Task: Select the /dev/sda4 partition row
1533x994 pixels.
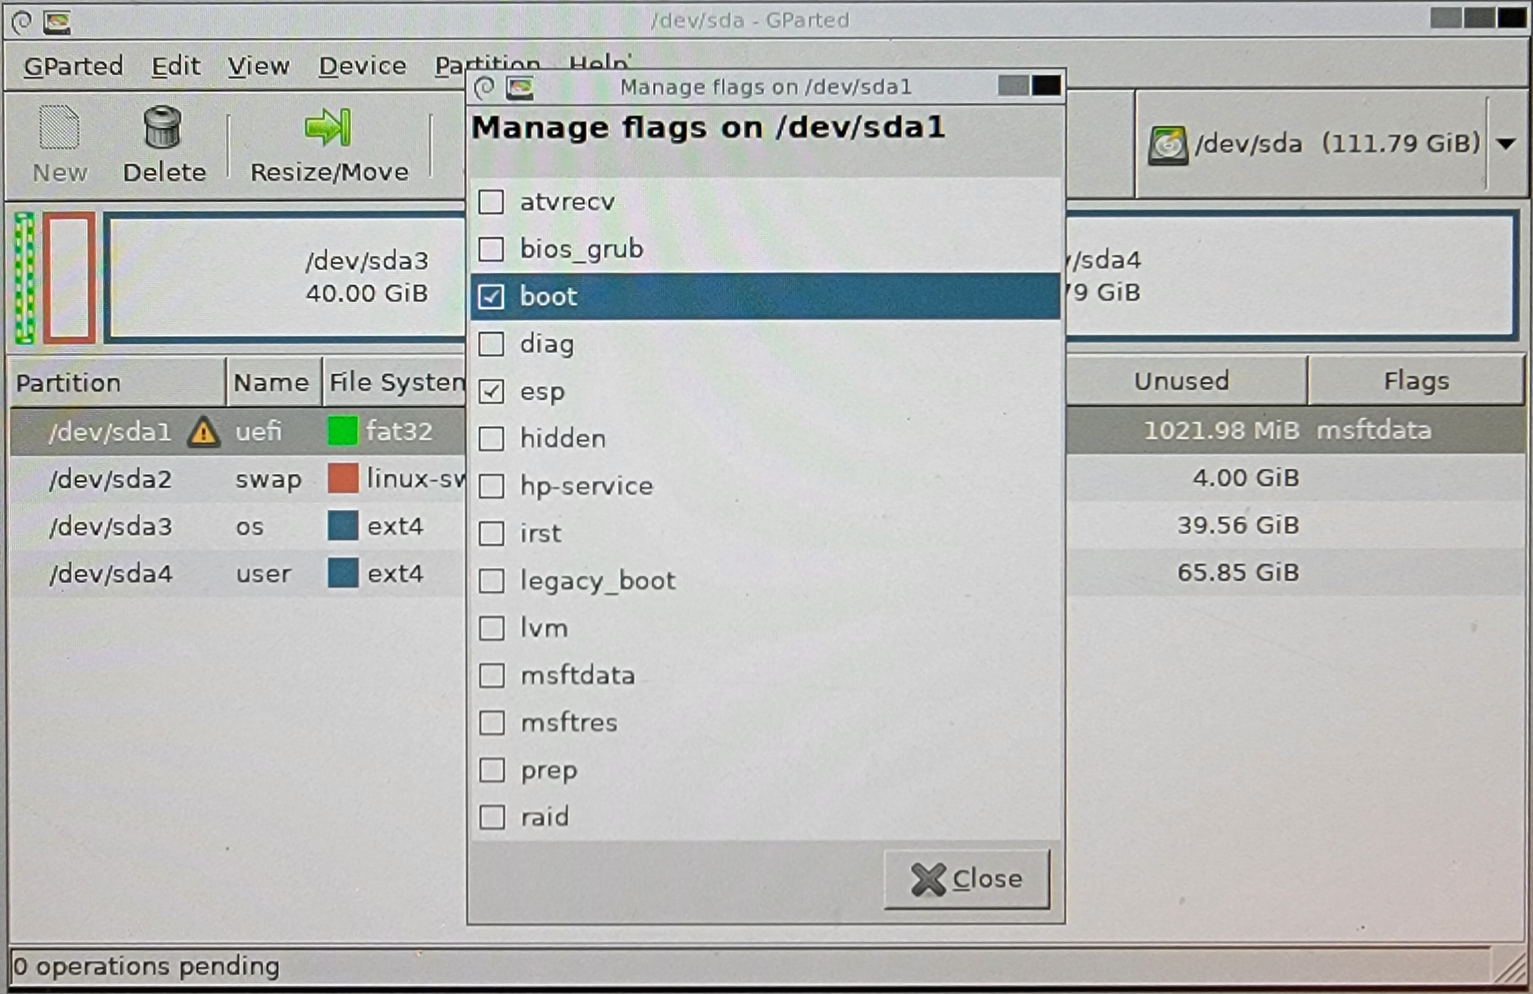Action: point(111,573)
